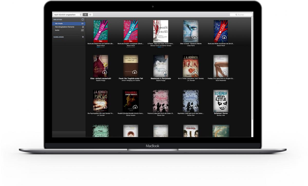Click title 'Pretties (The Uglies Book 2)'
This screenshot has width=308, height=186.
point(221,79)
